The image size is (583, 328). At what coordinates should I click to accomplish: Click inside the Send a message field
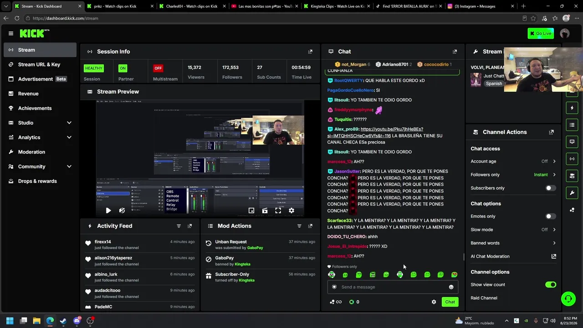point(393,287)
